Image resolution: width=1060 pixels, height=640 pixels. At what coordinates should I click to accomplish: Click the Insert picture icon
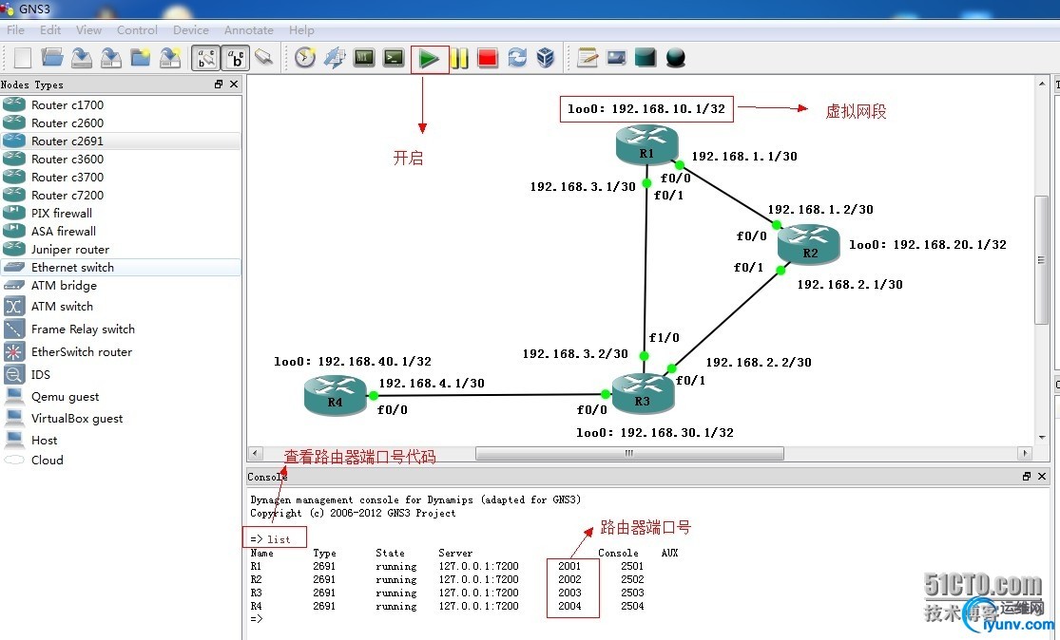pyautogui.click(x=617, y=58)
